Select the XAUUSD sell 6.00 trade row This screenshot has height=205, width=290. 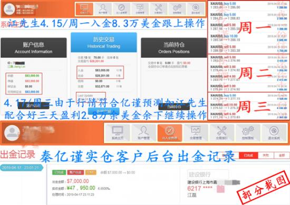coord(248,115)
